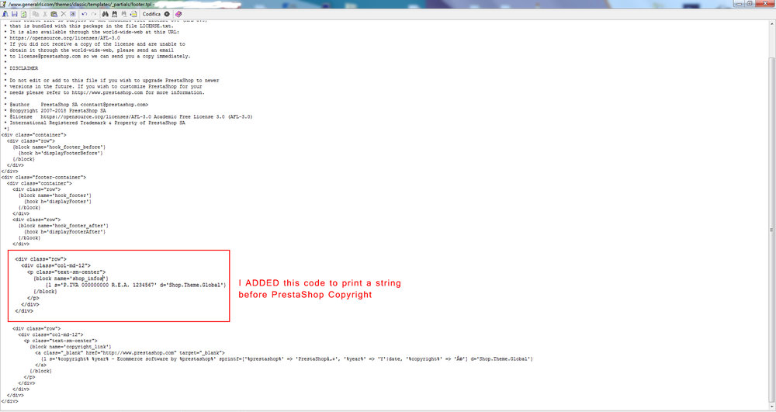The image size is (776, 412).
Task: Click the first toolbar icon left of Save
Action: pos(5,14)
